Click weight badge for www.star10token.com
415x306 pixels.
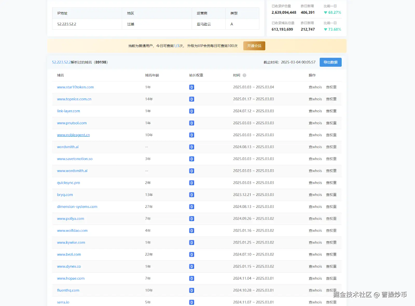point(192,87)
